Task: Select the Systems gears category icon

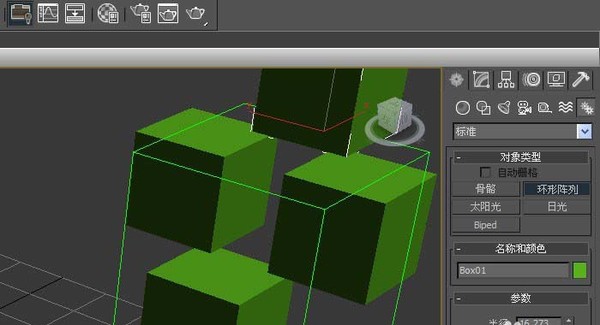Action: (585, 108)
